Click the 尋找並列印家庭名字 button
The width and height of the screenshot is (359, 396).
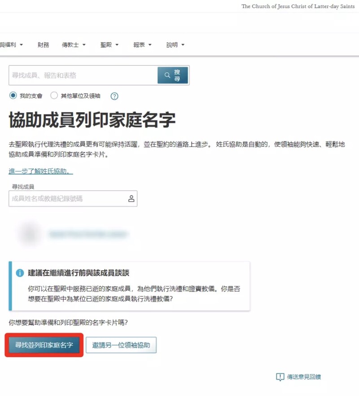pyautogui.click(x=44, y=345)
